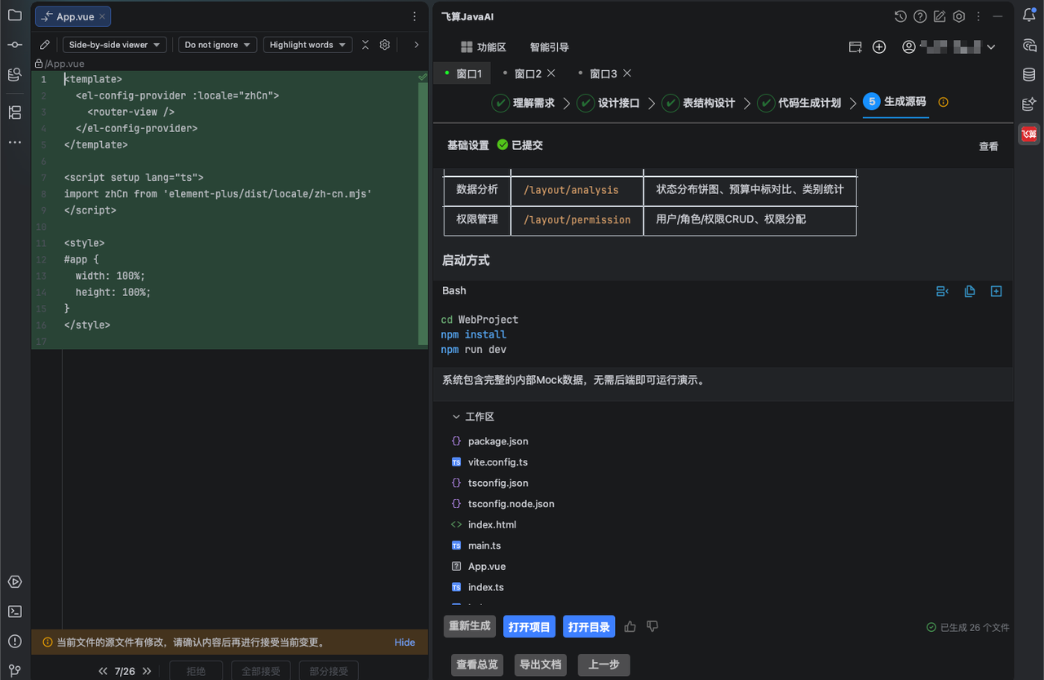This screenshot has height=680, width=1044.
Task: Open the help question mark icon
Action: click(920, 16)
